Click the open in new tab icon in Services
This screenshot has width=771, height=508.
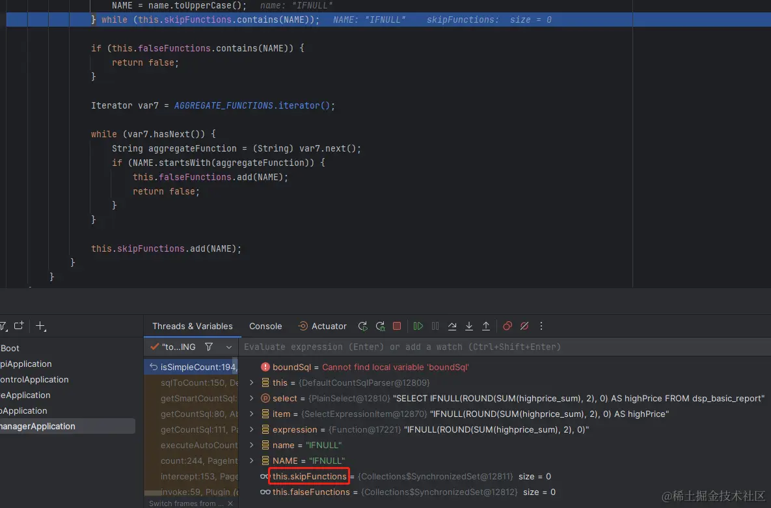(x=19, y=326)
